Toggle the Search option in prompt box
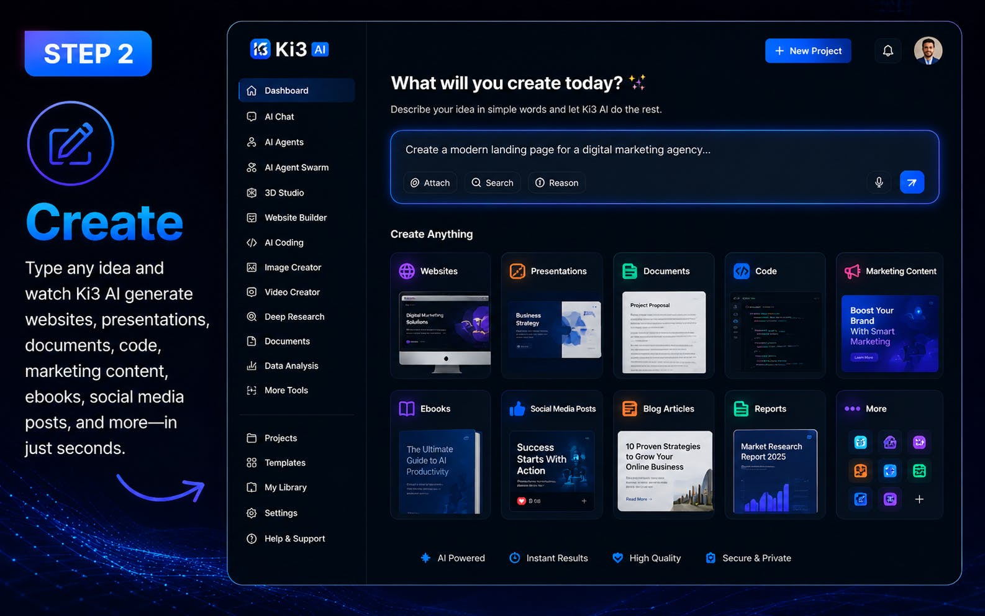Image resolution: width=985 pixels, height=616 pixels. (x=492, y=183)
